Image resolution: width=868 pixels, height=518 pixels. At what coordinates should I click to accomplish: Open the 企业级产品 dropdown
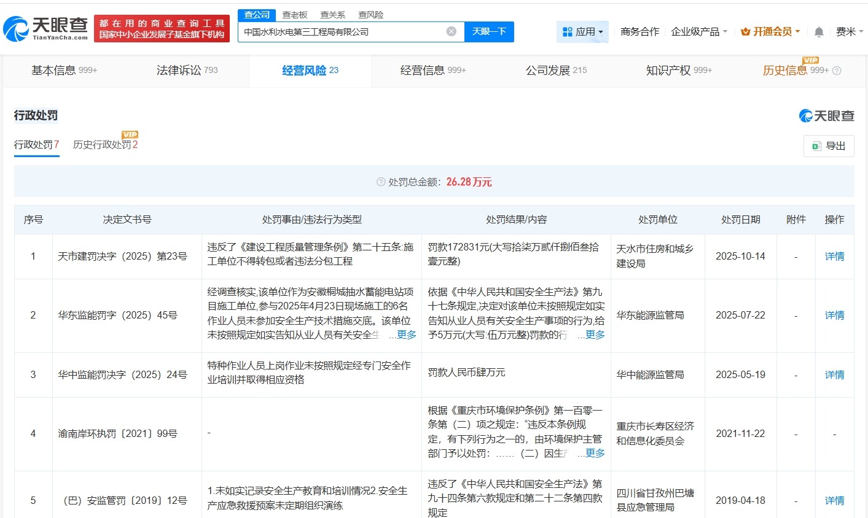tap(697, 31)
